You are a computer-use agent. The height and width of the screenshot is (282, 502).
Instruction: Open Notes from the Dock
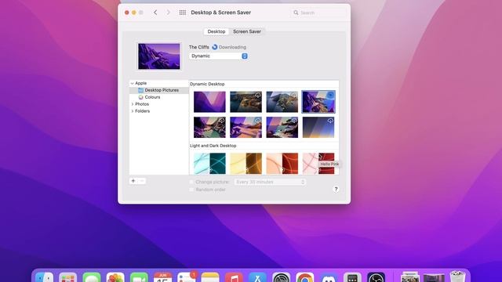210,277
